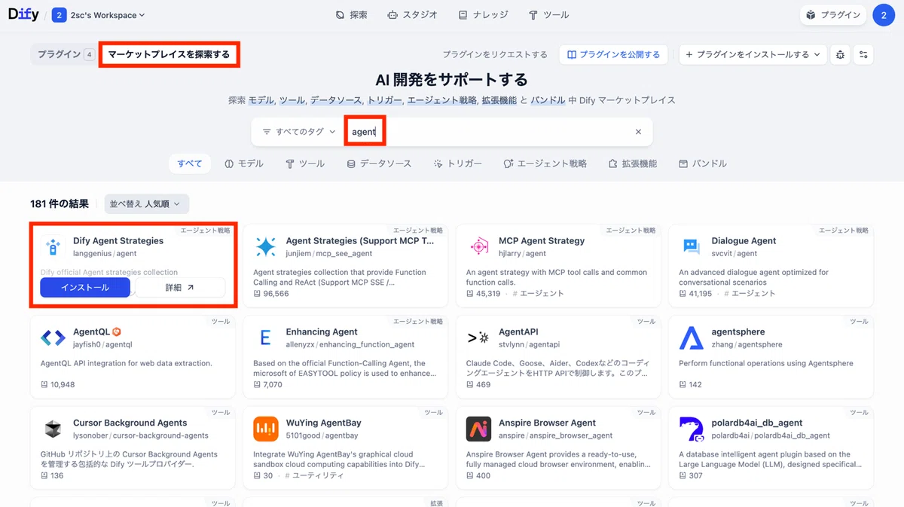Viewport: 904px width, 507px height.
Task: Open the ナレッジ menu
Action: [x=483, y=15]
